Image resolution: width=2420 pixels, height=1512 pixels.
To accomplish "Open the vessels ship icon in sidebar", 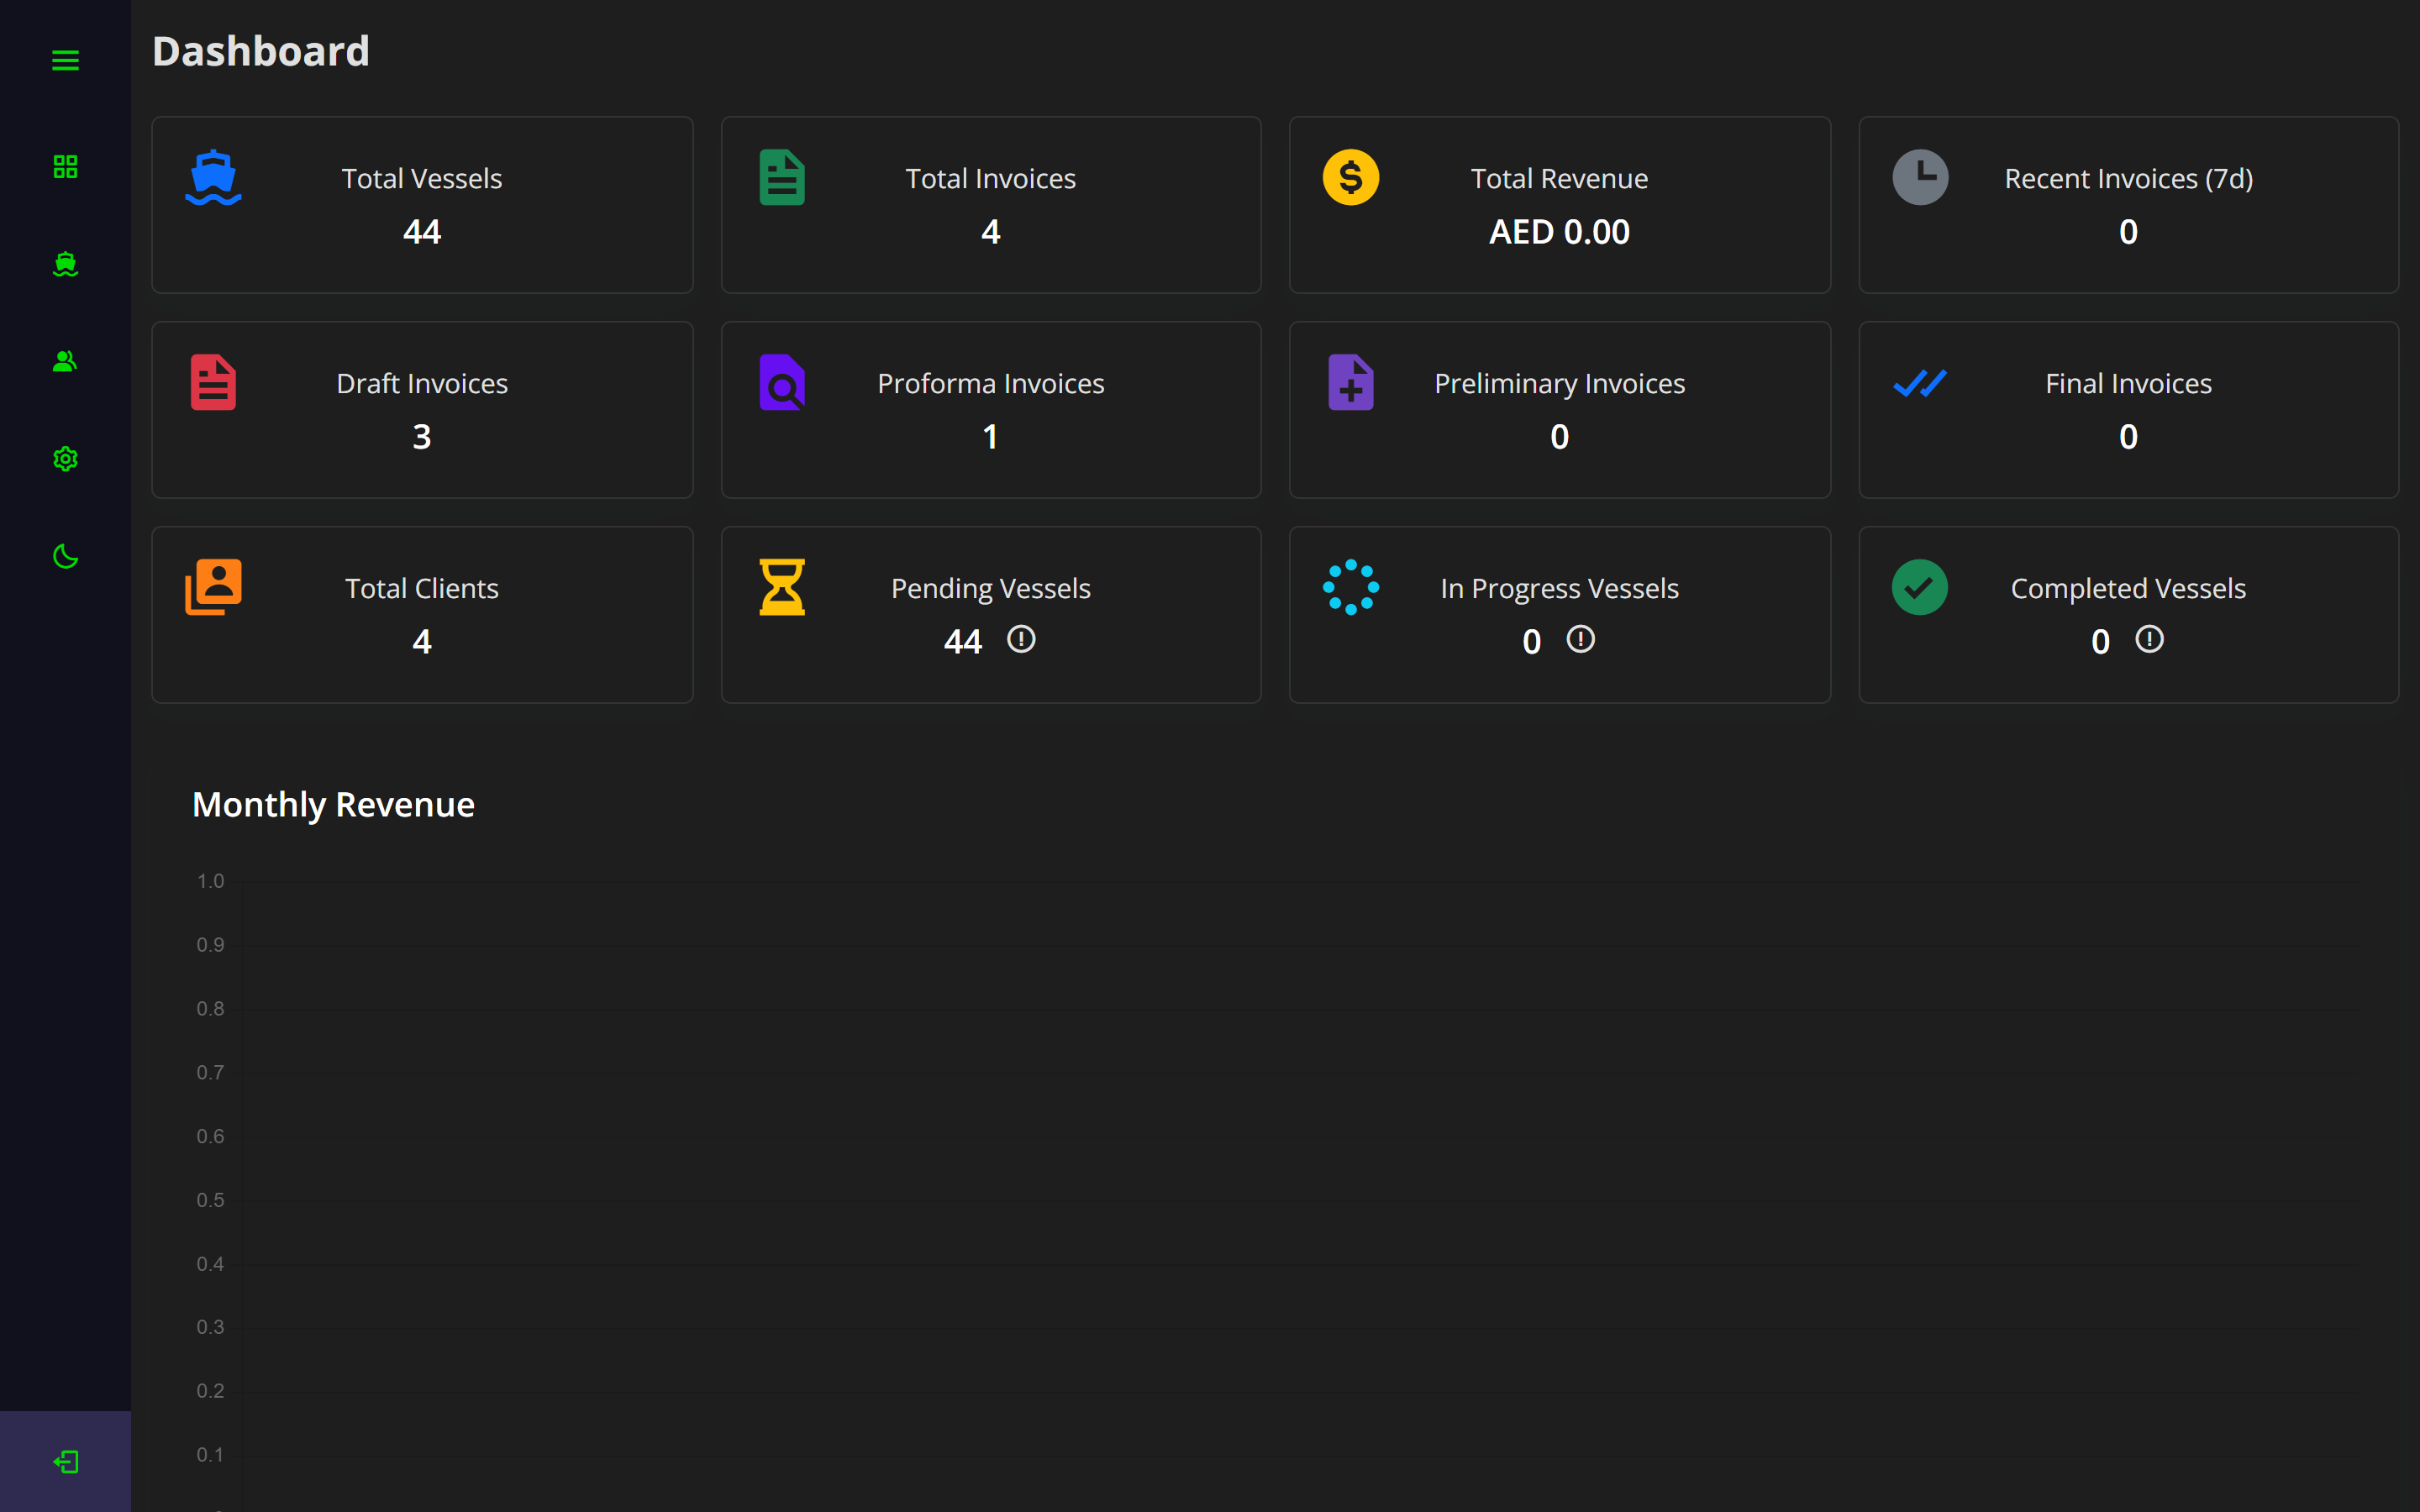I will click(x=65, y=264).
